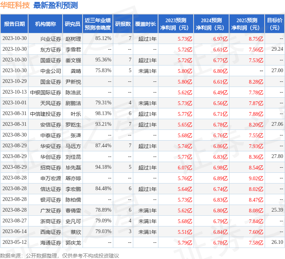Click the 研报数 column header
285x259 pixels.
pyautogui.click(x=123, y=24)
